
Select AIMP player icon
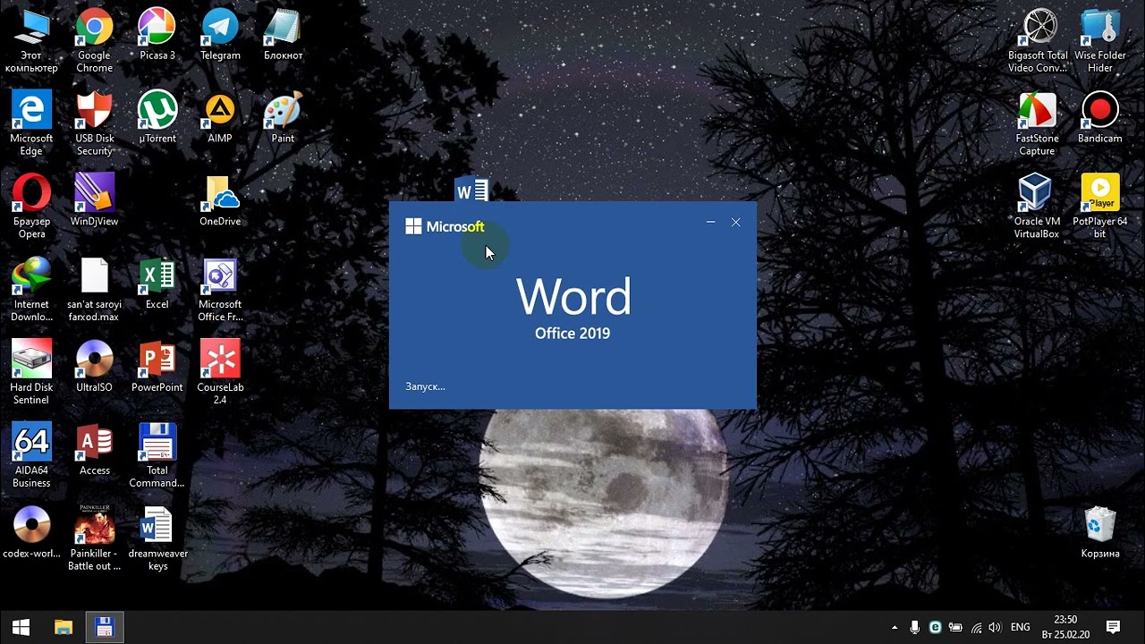pyautogui.click(x=220, y=118)
